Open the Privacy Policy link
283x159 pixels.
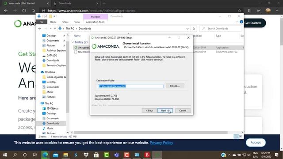[161, 143]
